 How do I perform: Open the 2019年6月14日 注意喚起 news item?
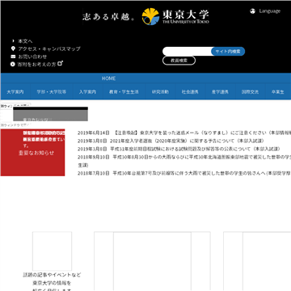184,133
